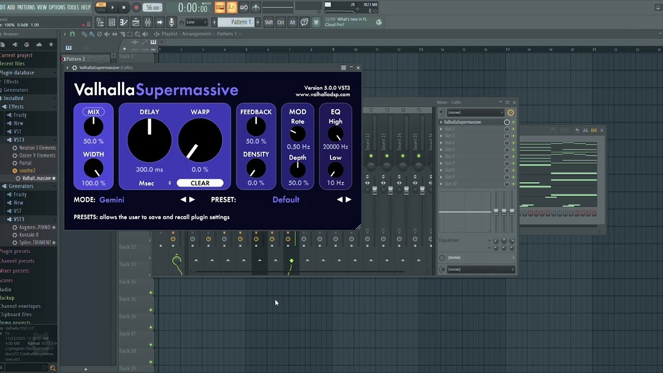This screenshot has width=663, height=373.
Task: Open the OPTIONS menu
Action: (x=57, y=7)
